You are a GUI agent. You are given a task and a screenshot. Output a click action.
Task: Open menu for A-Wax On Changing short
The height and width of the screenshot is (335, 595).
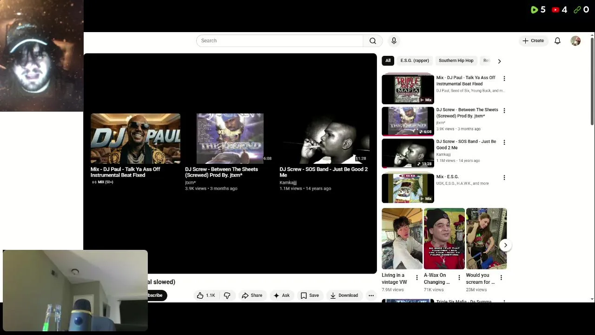point(459,278)
